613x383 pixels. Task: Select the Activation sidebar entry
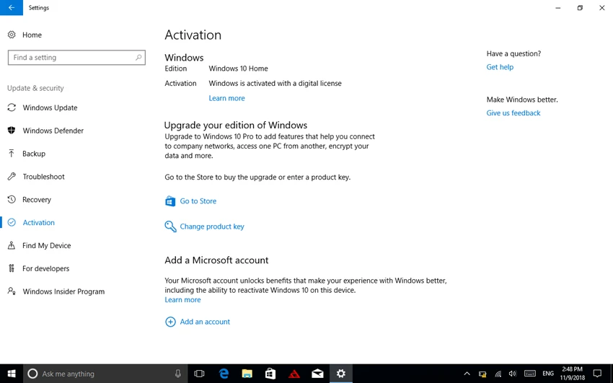click(x=39, y=222)
